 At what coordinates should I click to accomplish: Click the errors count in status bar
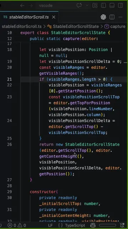click(x=12, y=225)
